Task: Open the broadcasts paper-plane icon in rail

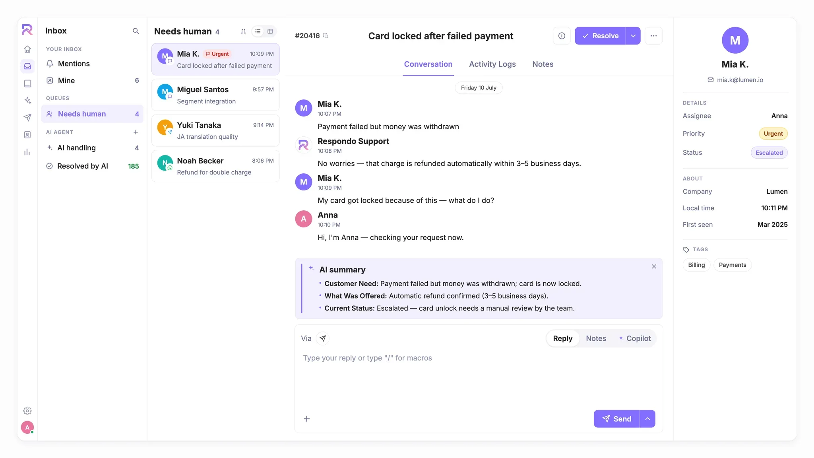Action: 27,117
